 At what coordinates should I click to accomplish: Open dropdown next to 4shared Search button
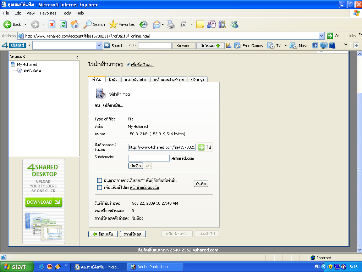130,45
